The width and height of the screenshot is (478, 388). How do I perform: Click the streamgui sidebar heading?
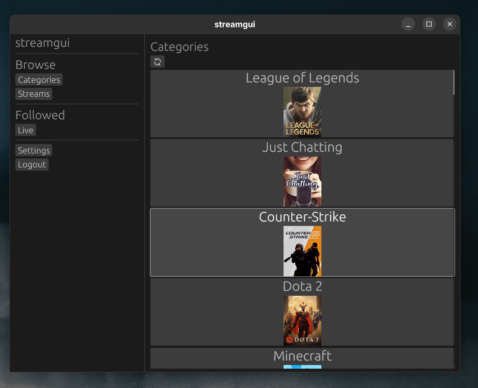pyautogui.click(x=42, y=43)
